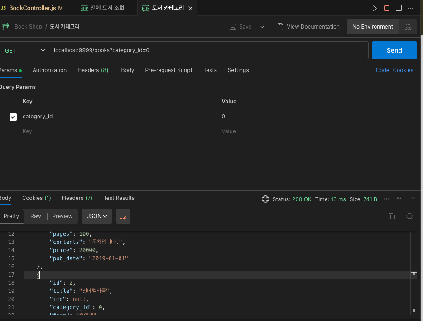Image resolution: width=423 pixels, height=321 pixels.
Task: Click the orange stop square icon
Action: point(387,8)
